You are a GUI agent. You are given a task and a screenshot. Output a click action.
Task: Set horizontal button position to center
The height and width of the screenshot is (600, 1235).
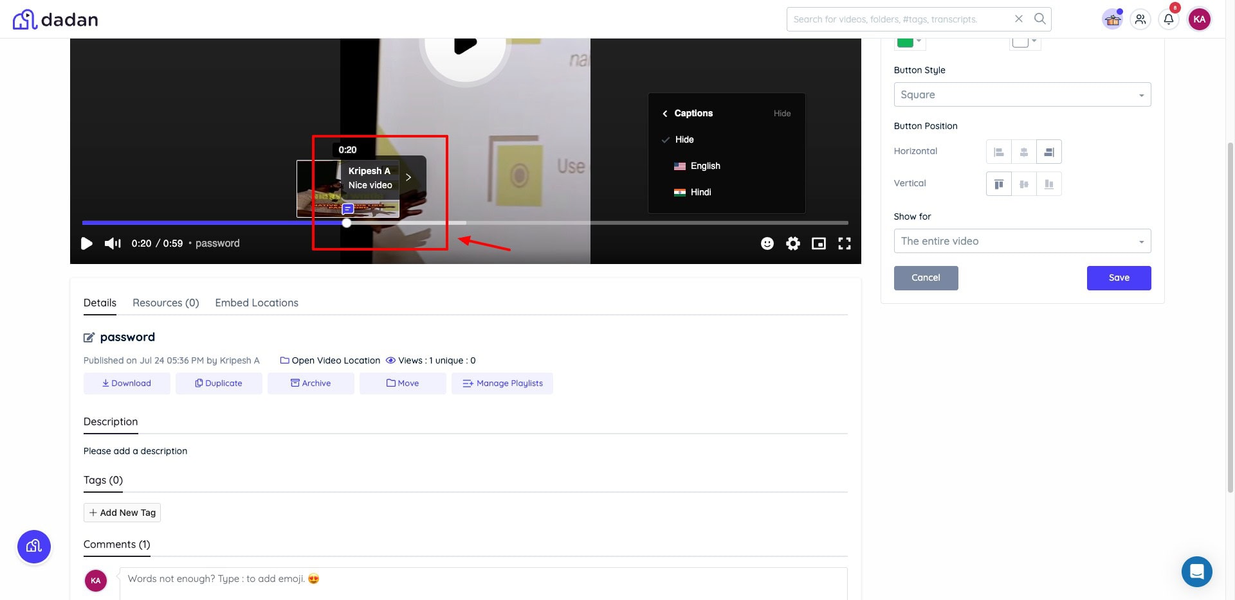(x=1023, y=152)
